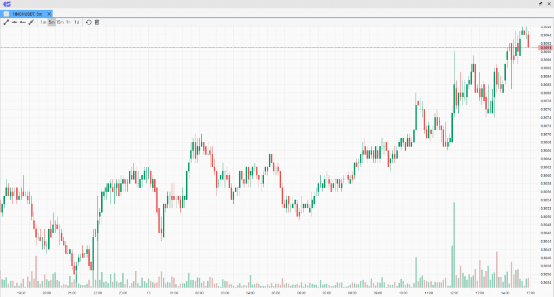The height and width of the screenshot is (297, 554).
Task: Click the 14:00 time axis label
Action: click(x=505, y=293)
